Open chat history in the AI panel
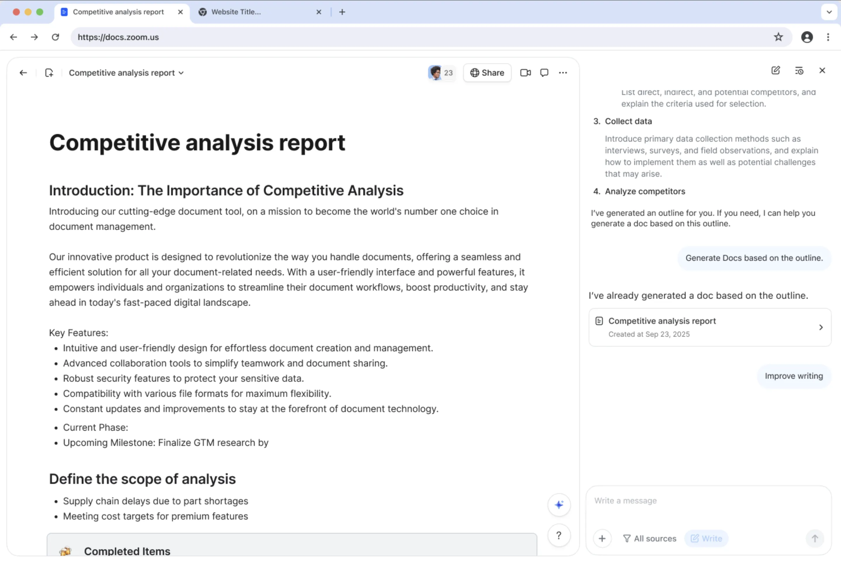 799,70
